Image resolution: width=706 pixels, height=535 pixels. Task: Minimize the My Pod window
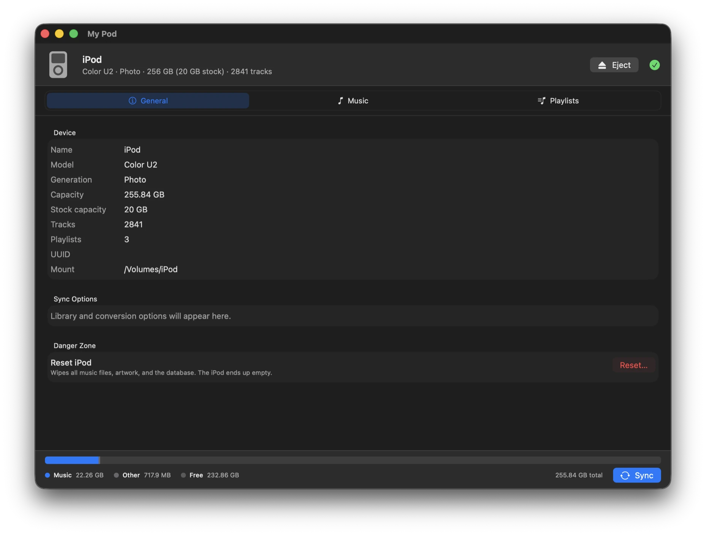[x=59, y=34]
